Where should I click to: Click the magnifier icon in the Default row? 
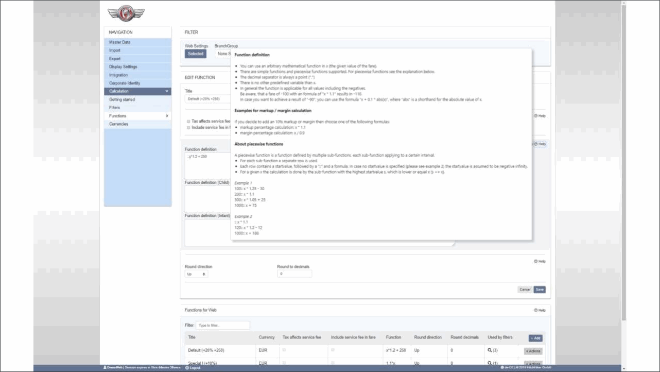coord(490,350)
